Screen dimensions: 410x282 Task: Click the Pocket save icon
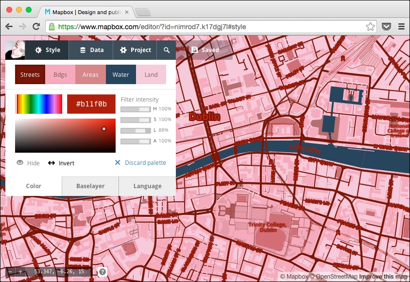tap(387, 27)
